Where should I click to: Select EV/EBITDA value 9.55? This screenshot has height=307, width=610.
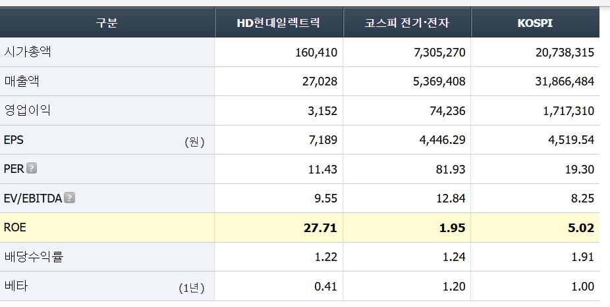pyautogui.click(x=325, y=199)
